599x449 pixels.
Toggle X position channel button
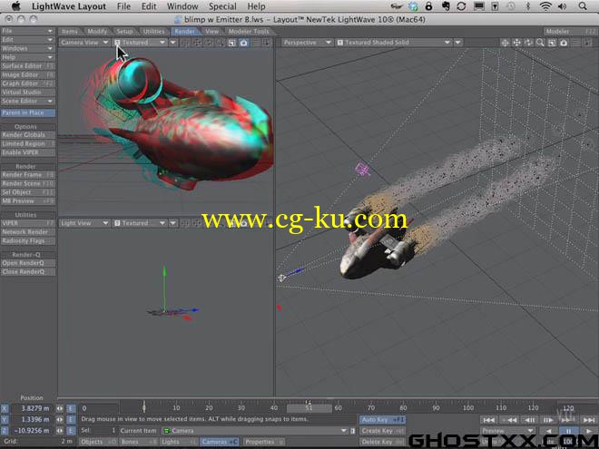(x=5, y=408)
